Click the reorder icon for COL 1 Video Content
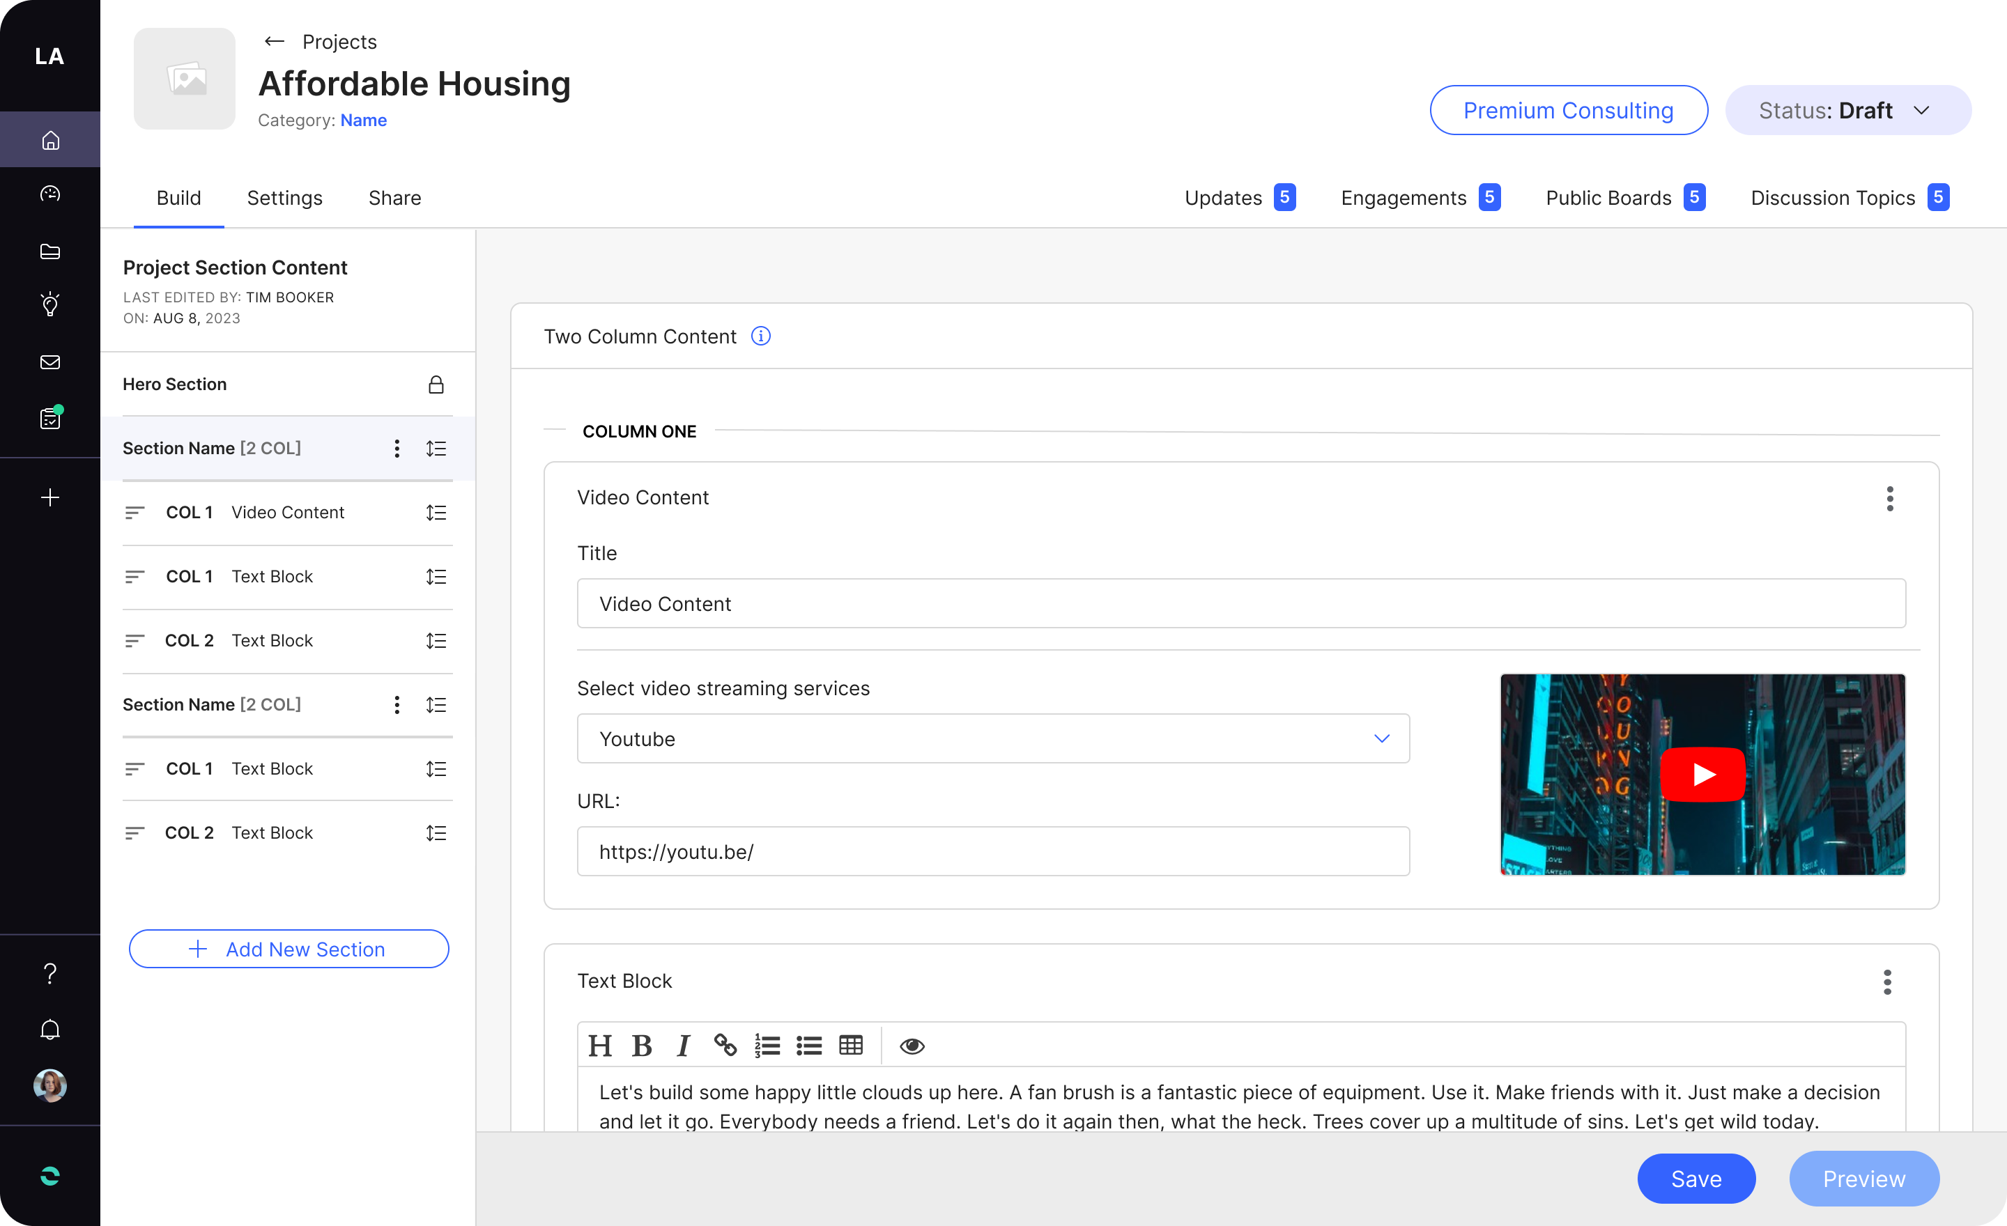Screen dimensions: 2007x1226 436,513
